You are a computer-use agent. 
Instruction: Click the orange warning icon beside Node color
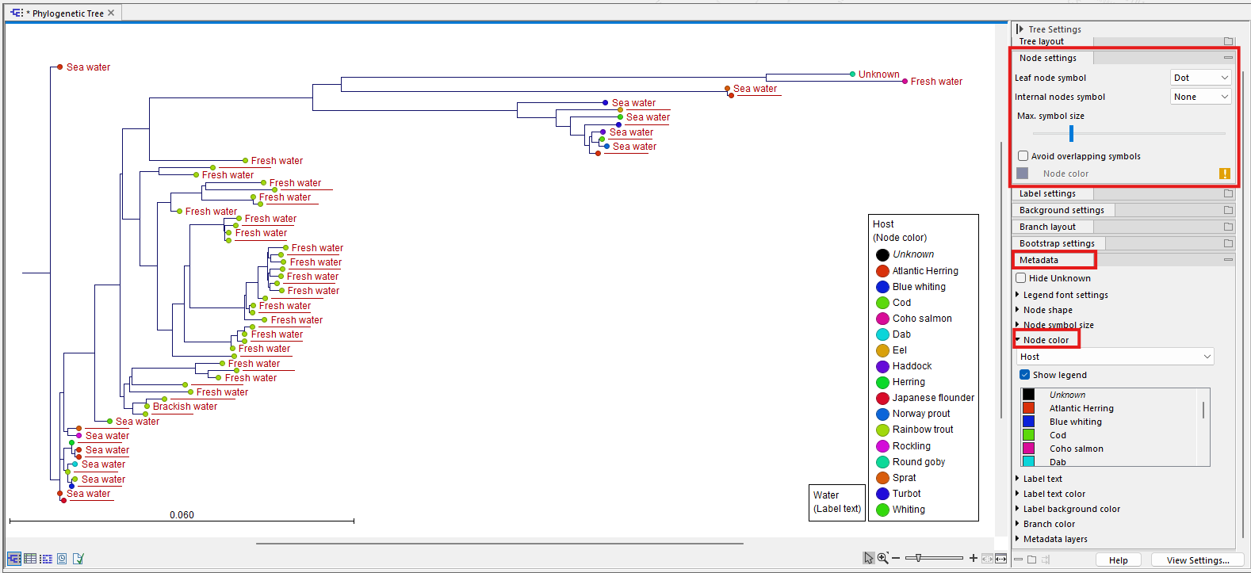[x=1224, y=174]
